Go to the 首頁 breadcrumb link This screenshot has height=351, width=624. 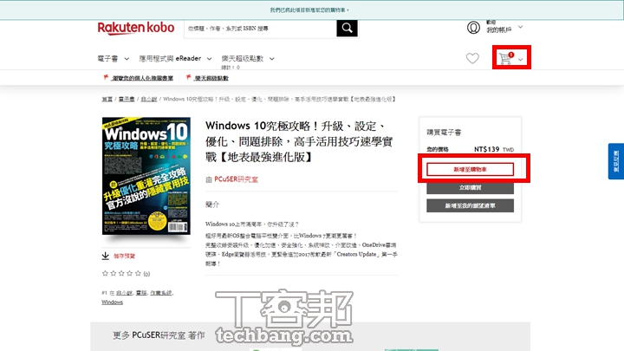[107, 99]
